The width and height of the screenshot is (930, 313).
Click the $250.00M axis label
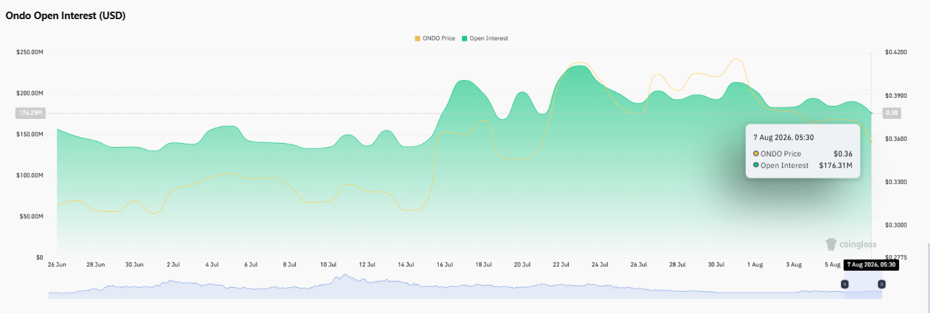(29, 52)
